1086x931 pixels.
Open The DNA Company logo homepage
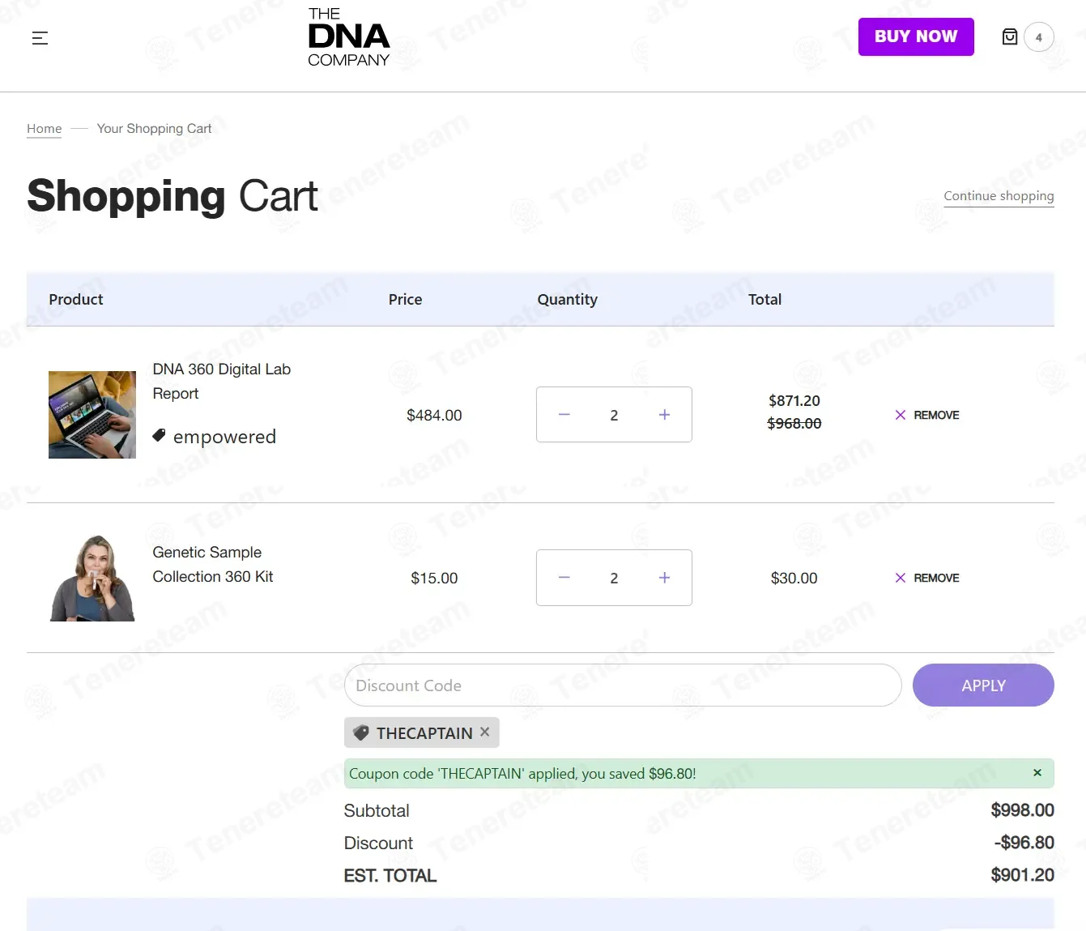[x=348, y=37]
